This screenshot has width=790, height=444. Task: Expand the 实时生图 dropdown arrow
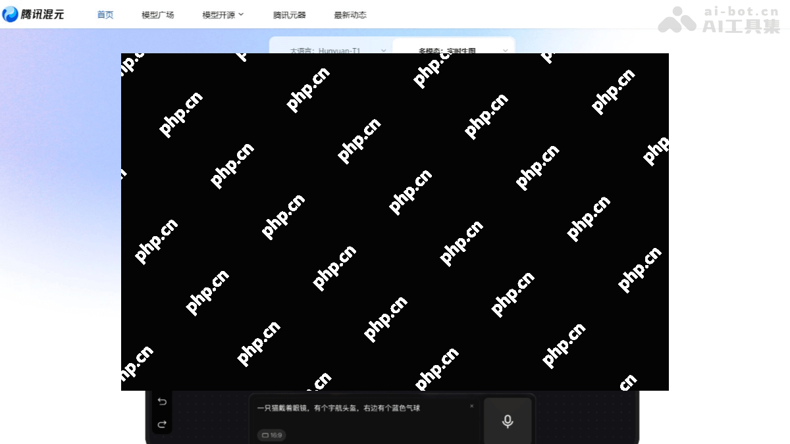(506, 50)
